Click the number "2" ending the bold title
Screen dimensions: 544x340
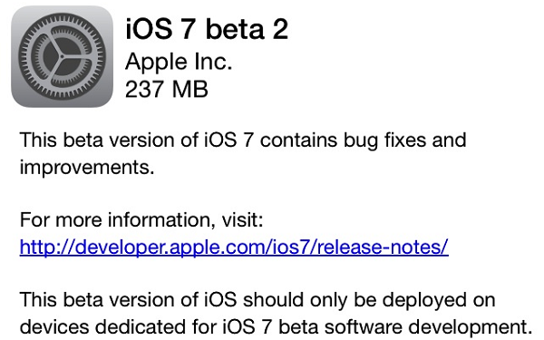point(280,29)
